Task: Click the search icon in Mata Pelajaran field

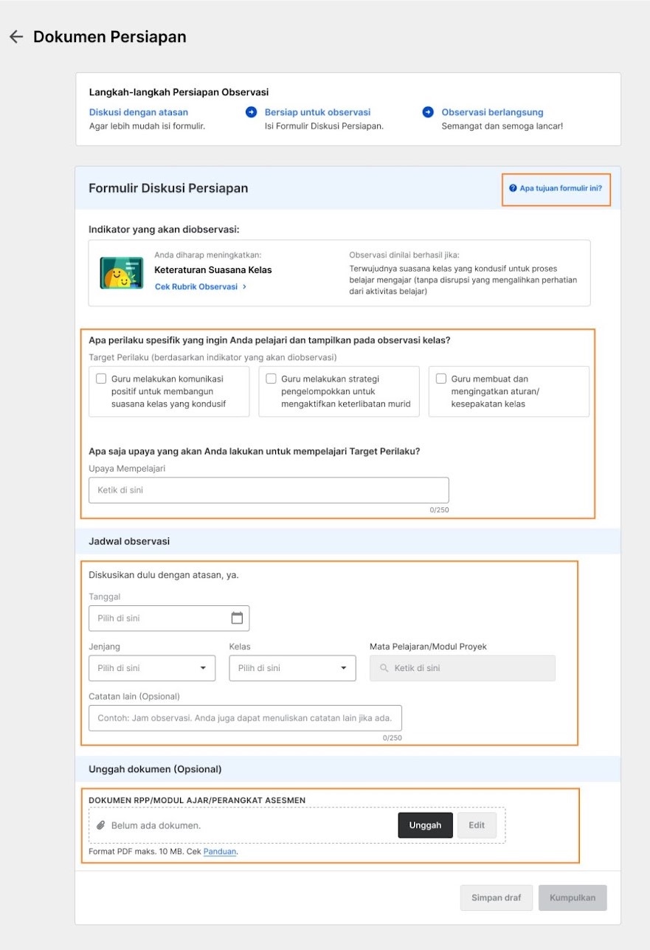Action: [x=384, y=668]
